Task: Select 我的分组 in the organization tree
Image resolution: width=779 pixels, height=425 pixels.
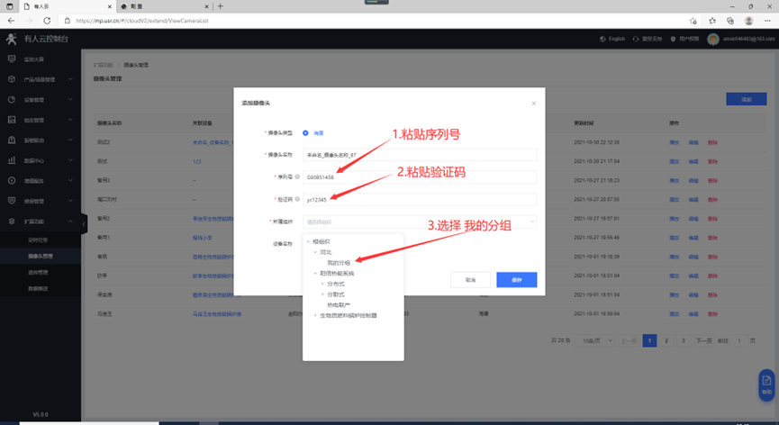Action: pos(339,263)
